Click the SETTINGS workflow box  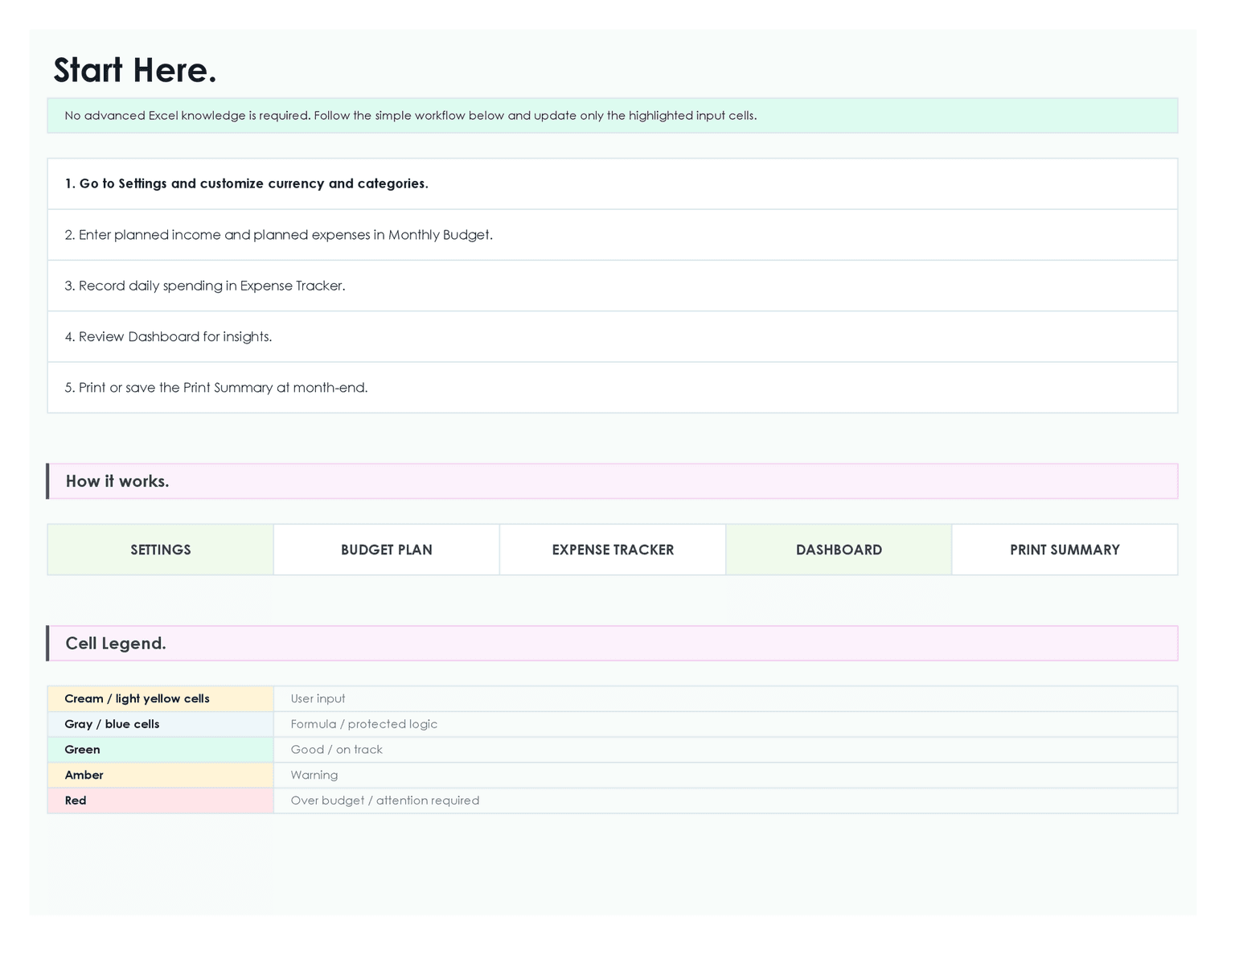(161, 550)
